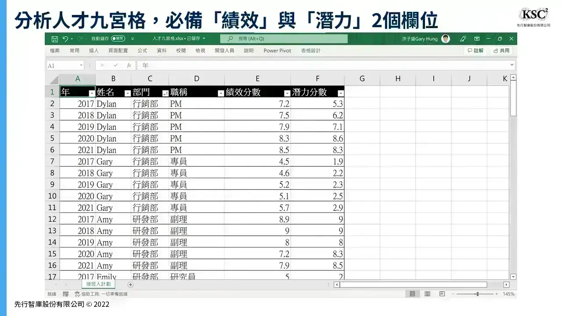Click the zoom in plus button

coord(497,294)
